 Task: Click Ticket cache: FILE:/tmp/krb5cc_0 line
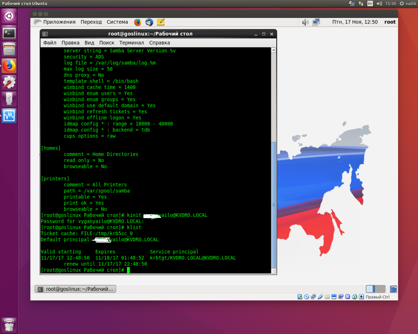click(87, 234)
